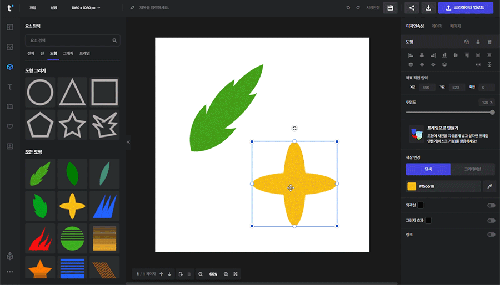The width and height of the screenshot is (500, 285).
Task: Collapse the left elements panel
Action: pyautogui.click(x=128, y=142)
